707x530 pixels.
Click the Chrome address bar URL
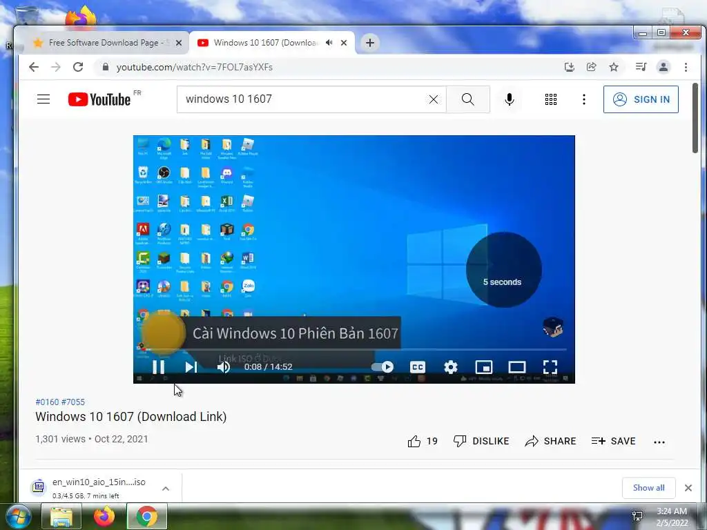point(194,67)
